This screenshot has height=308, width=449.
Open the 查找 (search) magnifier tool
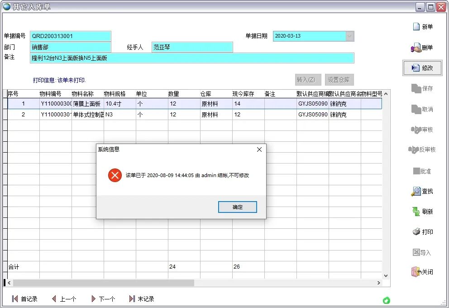click(416, 192)
